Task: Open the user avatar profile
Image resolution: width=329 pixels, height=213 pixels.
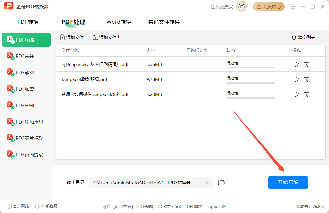Action: (241, 7)
